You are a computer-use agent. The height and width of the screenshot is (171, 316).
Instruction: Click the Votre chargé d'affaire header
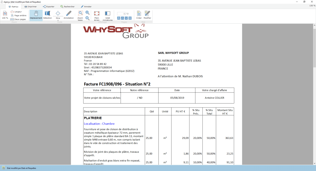pyautogui.click(x=215, y=90)
